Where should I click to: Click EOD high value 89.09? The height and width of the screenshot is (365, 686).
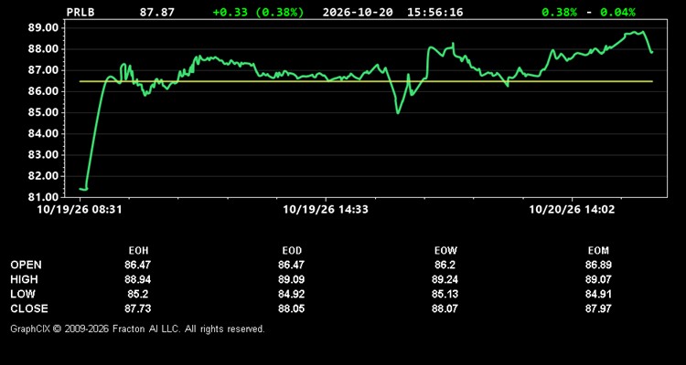coord(292,279)
